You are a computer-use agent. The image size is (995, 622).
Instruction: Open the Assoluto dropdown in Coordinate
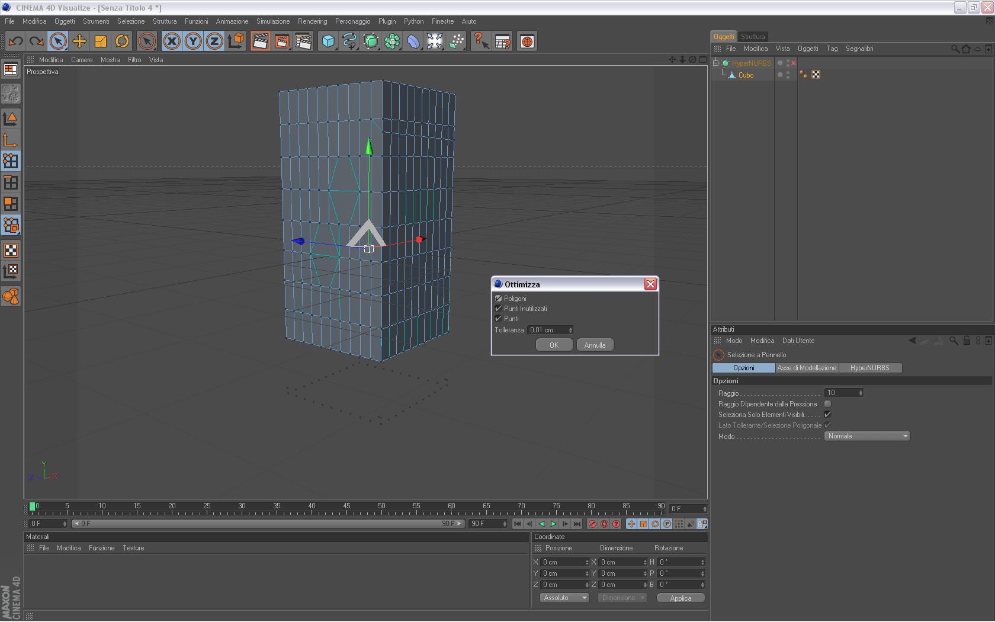tap(564, 598)
